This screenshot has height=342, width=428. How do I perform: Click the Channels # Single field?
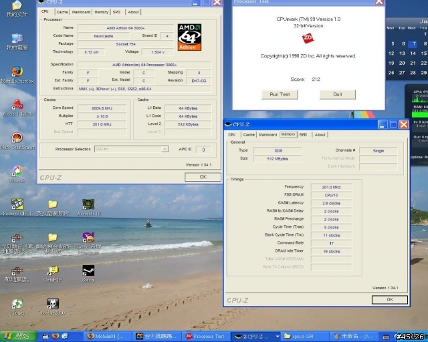(379, 151)
